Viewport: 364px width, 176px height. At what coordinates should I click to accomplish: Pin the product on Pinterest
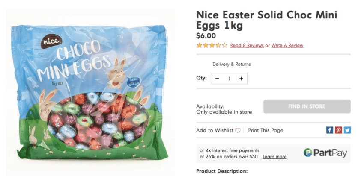pyautogui.click(x=338, y=130)
